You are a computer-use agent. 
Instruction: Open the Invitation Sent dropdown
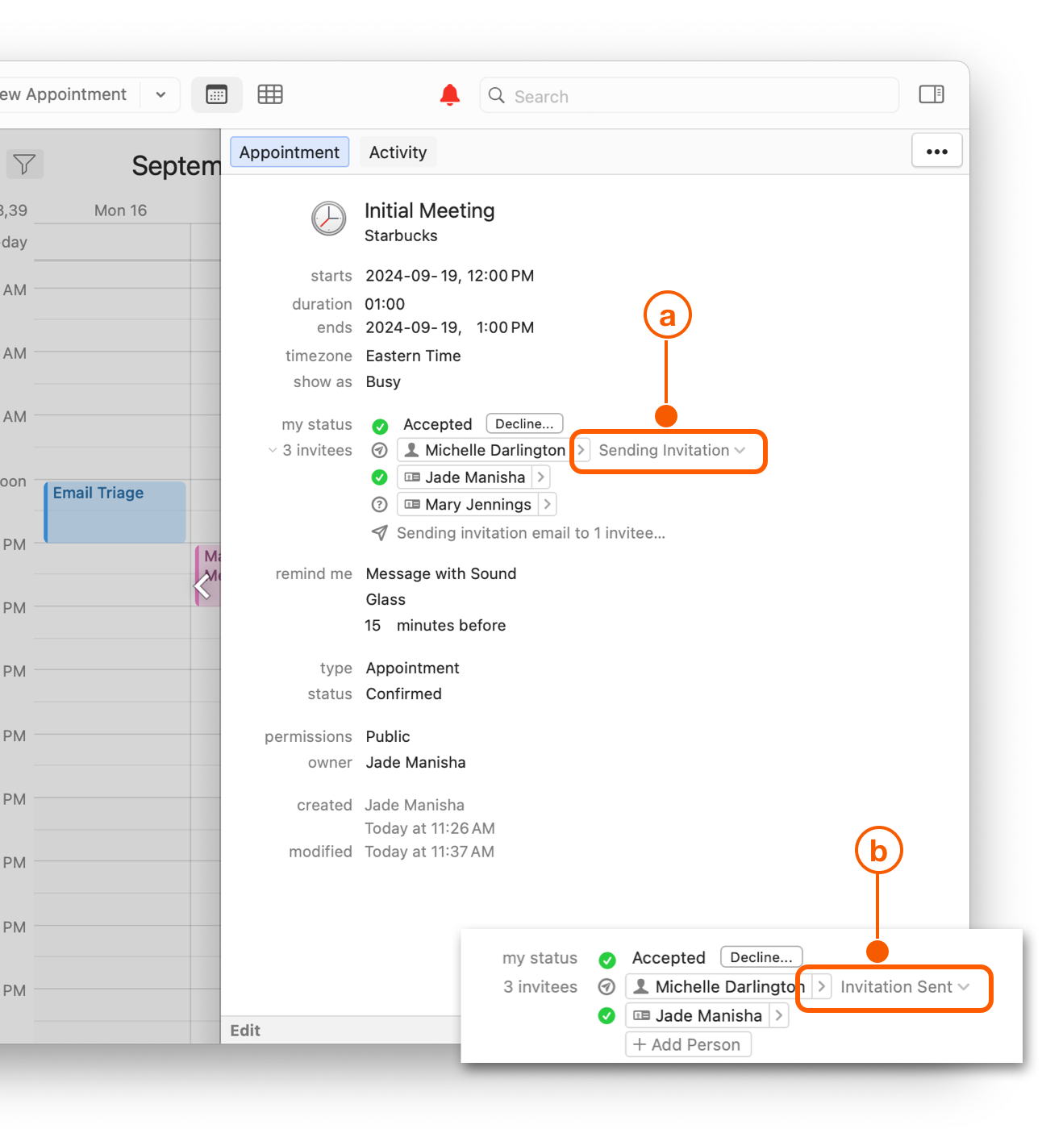[x=904, y=987]
